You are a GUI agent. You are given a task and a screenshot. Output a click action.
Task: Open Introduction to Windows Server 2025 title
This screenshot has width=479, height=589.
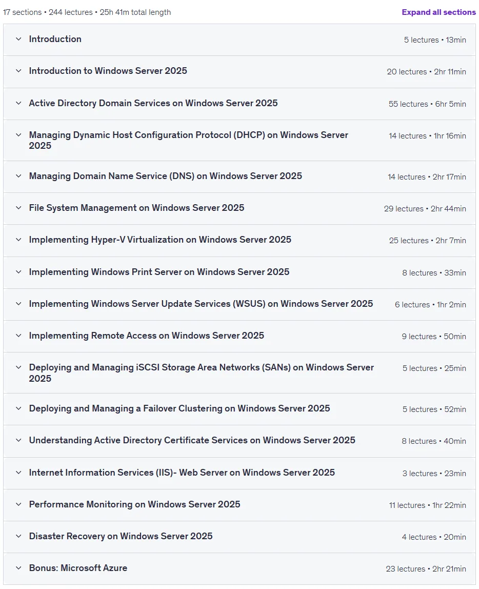pyautogui.click(x=108, y=71)
